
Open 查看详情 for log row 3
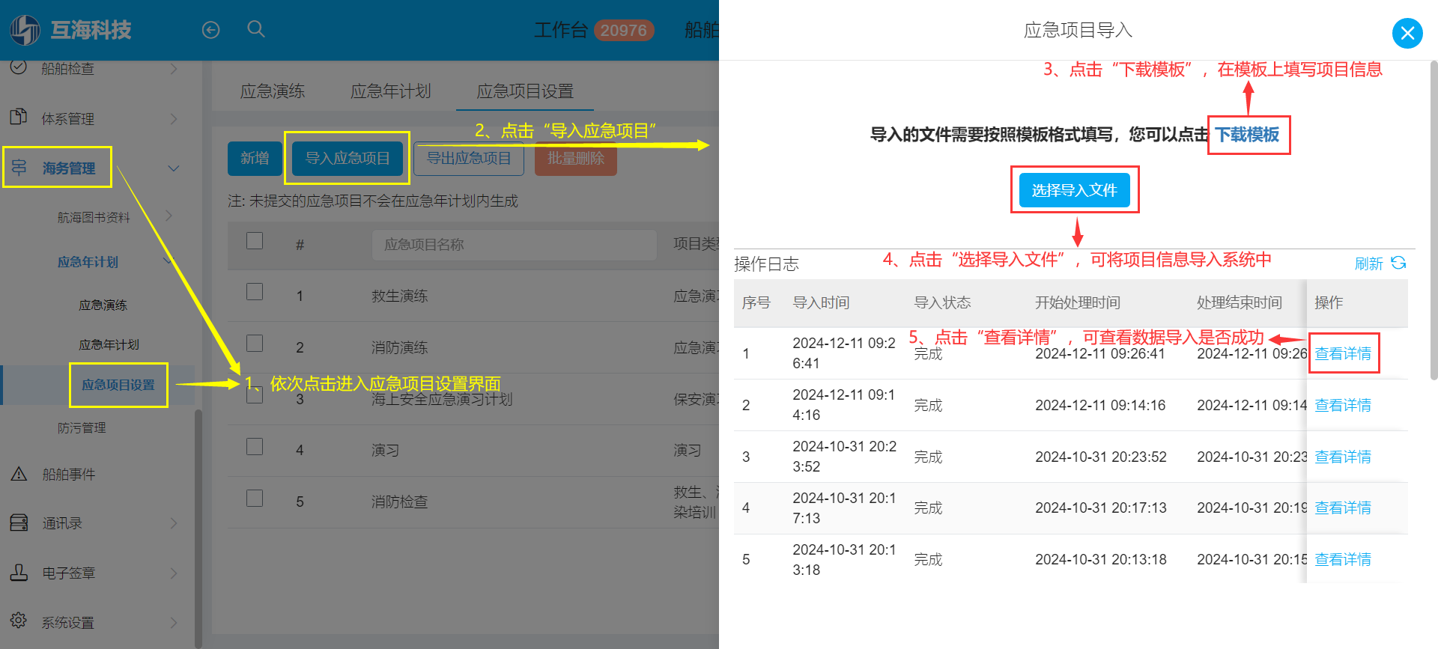tap(1343, 457)
